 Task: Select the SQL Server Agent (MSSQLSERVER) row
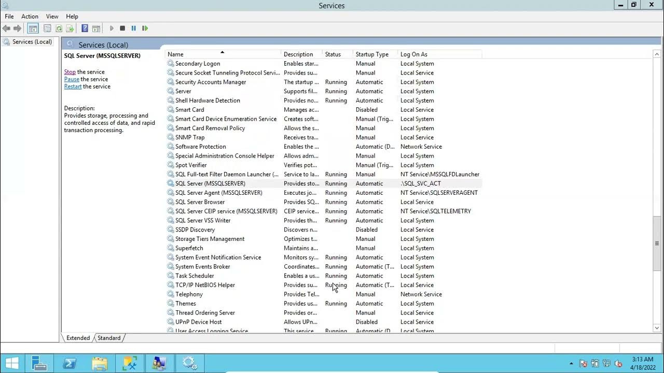(x=324, y=193)
